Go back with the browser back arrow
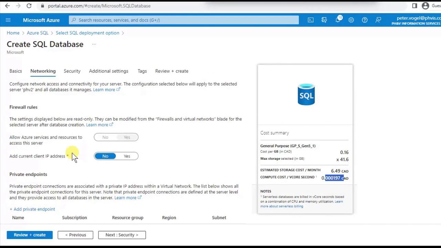The image size is (441, 248). point(7,6)
